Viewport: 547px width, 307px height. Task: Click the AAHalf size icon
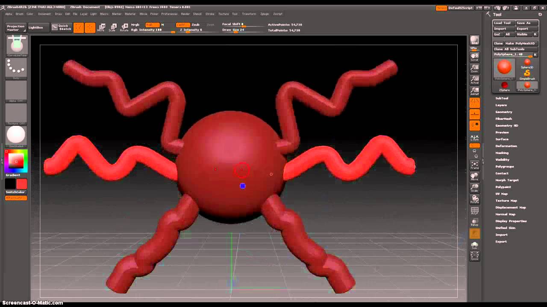click(x=474, y=91)
